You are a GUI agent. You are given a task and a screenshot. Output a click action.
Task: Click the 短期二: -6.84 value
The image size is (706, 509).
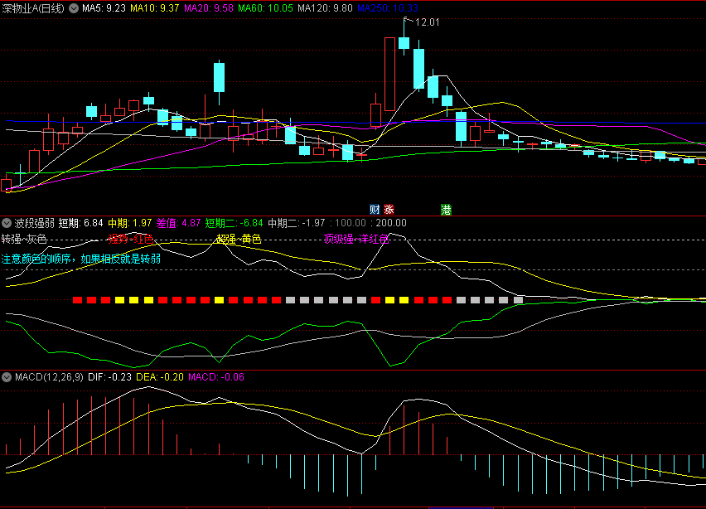tap(234, 223)
